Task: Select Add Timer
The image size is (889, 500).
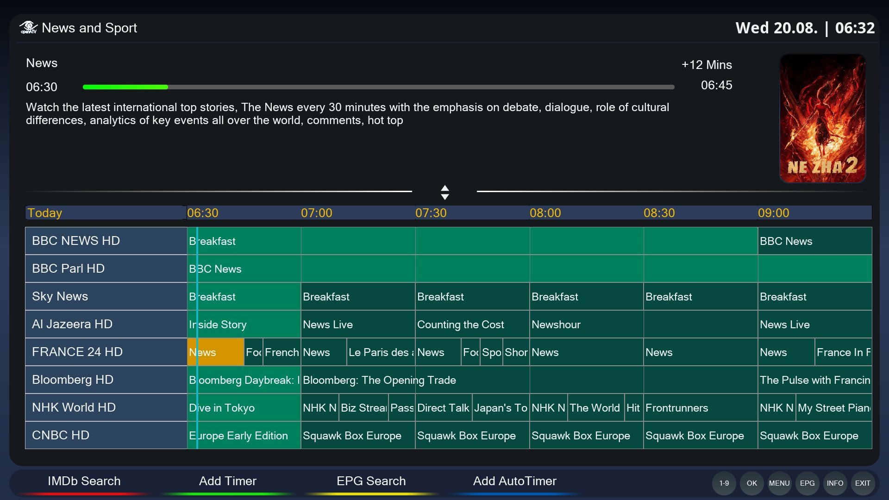Action: 228,481
